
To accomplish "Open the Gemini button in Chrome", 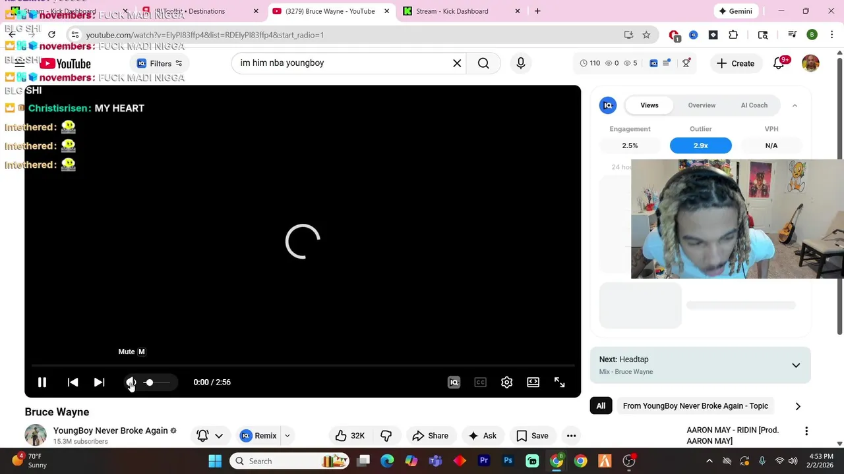I will click(x=736, y=11).
